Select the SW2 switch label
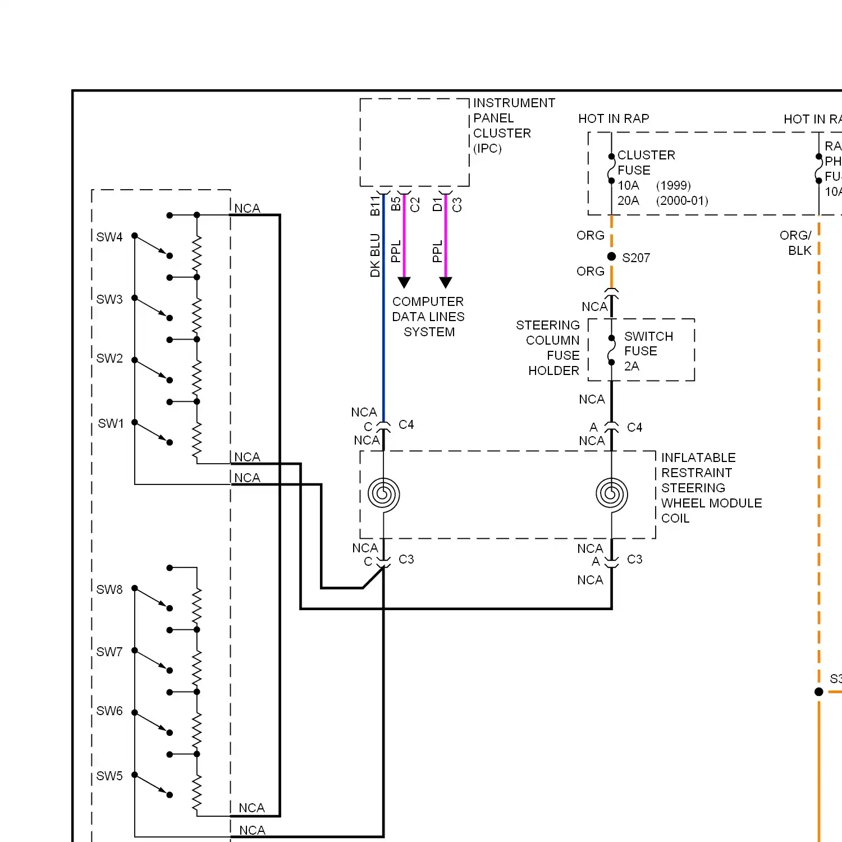This screenshot has height=842, width=842. coord(109,358)
